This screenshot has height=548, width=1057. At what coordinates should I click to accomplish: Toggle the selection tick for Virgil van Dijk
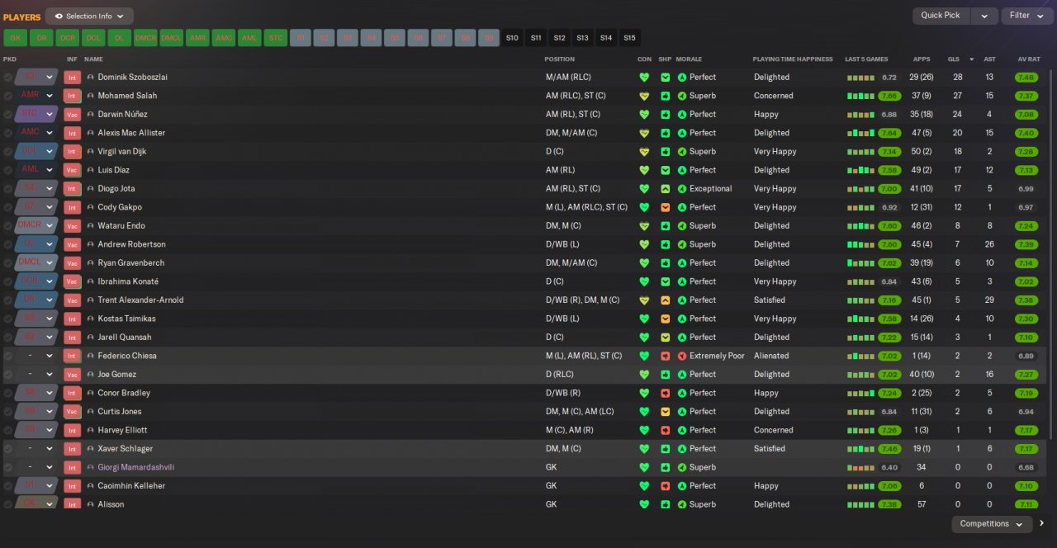[x=8, y=152]
